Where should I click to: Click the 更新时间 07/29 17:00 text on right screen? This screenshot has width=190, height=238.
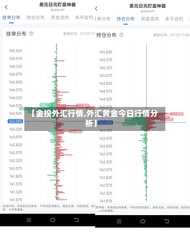click(x=171, y=35)
